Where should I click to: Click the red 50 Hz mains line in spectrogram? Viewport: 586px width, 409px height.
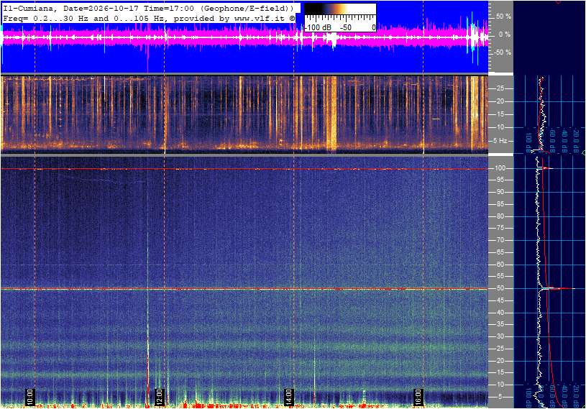click(x=244, y=289)
